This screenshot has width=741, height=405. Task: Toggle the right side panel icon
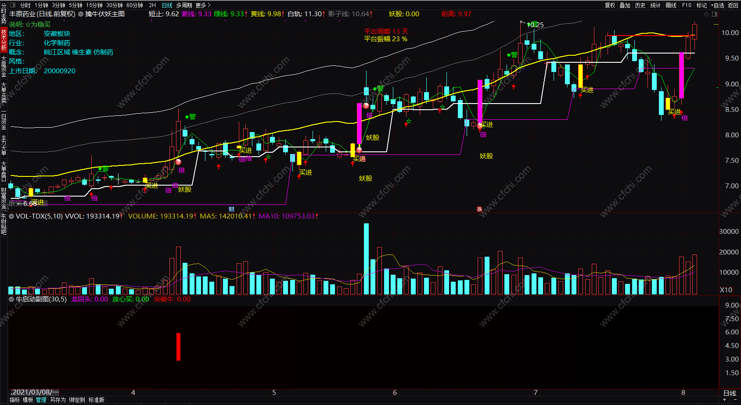(x=714, y=14)
